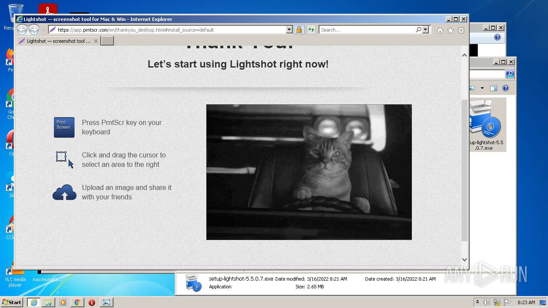
Task: Click setup-lightshot icon in details pane
Action: (194, 283)
